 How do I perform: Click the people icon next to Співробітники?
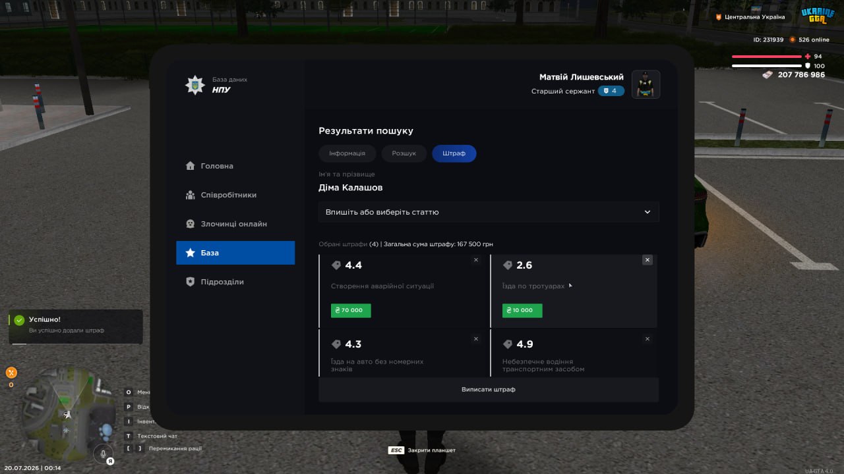coord(191,195)
